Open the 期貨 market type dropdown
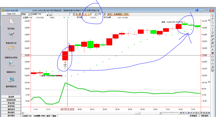216x117 pixels. pyautogui.click(x=29, y=14)
